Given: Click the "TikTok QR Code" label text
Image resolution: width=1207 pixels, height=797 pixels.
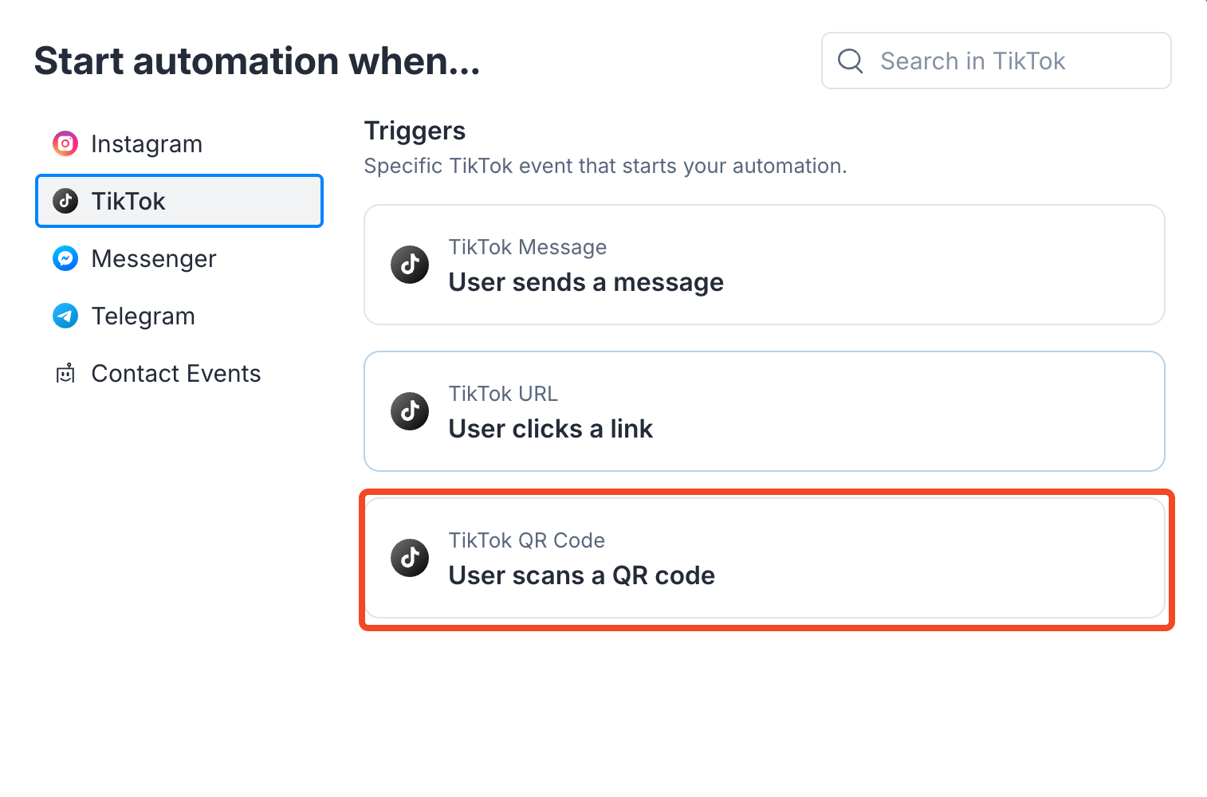Looking at the screenshot, I should 527,540.
